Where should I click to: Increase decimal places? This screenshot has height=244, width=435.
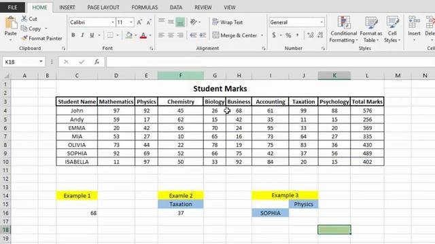coord(311,35)
